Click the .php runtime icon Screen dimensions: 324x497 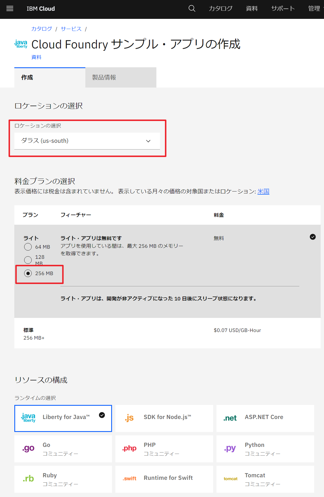(129, 448)
